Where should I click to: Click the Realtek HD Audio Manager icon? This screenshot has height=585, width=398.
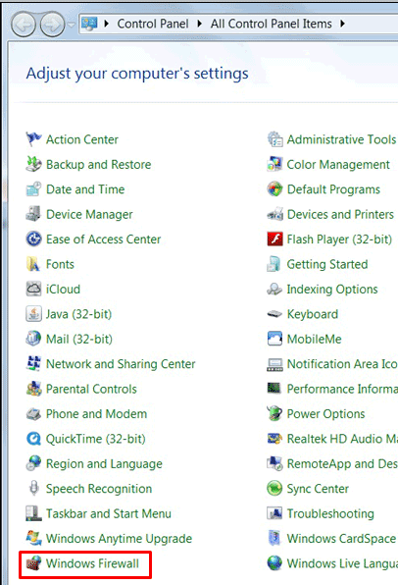[274, 439]
